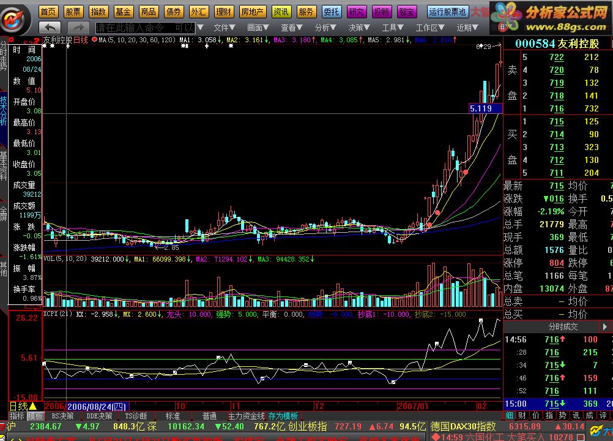613x441 pixels.
Task: Select the 普通 normal template tab
Action: point(210,416)
